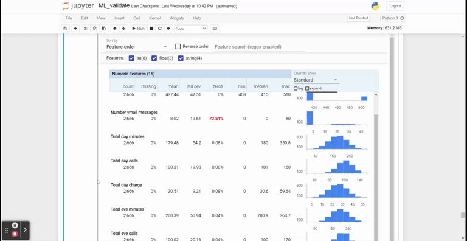Viewport: 467px width, 241px height.
Task: Click the Logout button
Action: (395, 6)
